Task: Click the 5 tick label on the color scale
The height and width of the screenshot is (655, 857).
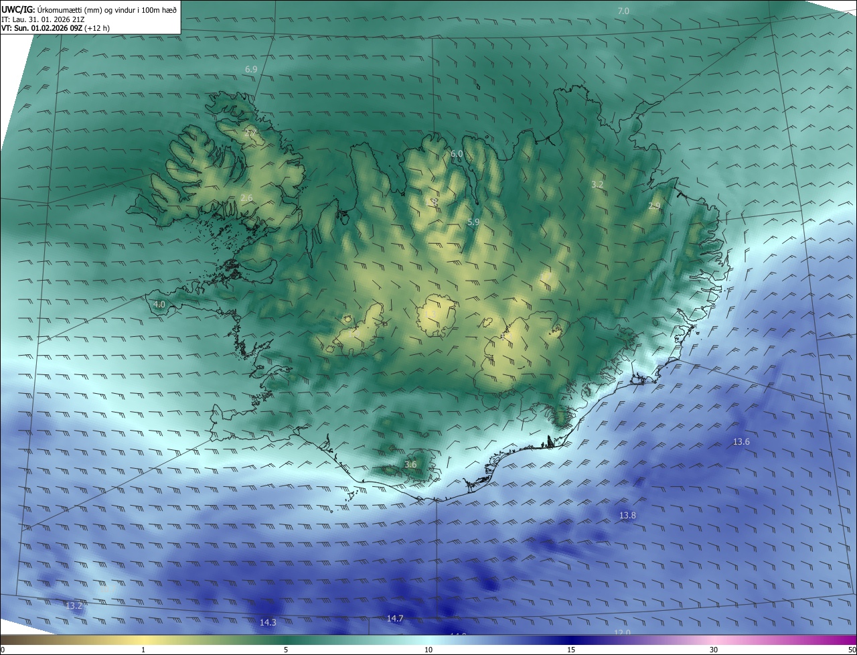Action: [286, 650]
